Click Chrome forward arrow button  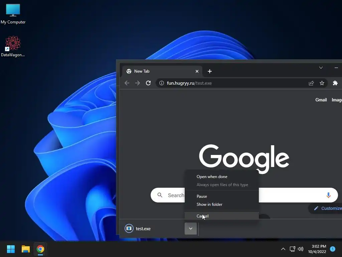(x=137, y=83)
